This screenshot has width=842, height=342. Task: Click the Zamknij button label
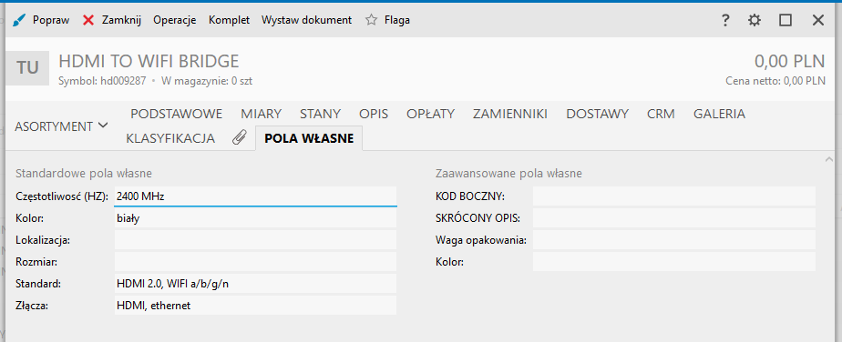121,20
